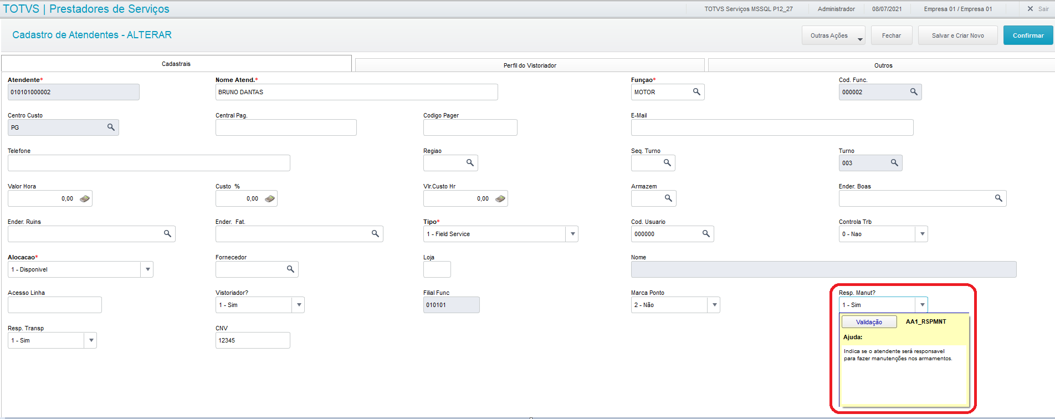Open lookup for Regiao field
This screenshot has height=419, width=1055.
470,163
